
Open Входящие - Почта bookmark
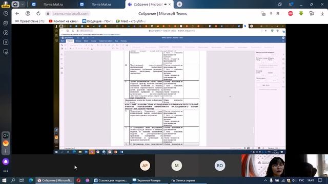pyautogui.click(x=97, y=21)
